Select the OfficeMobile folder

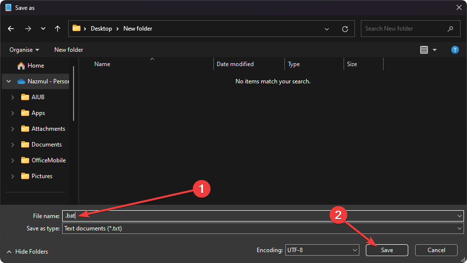[43, 160]
